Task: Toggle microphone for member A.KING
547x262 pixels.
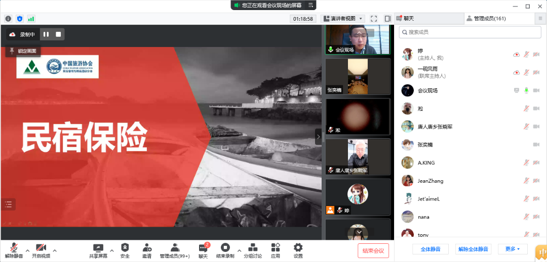Action: (x=526, y=163)
